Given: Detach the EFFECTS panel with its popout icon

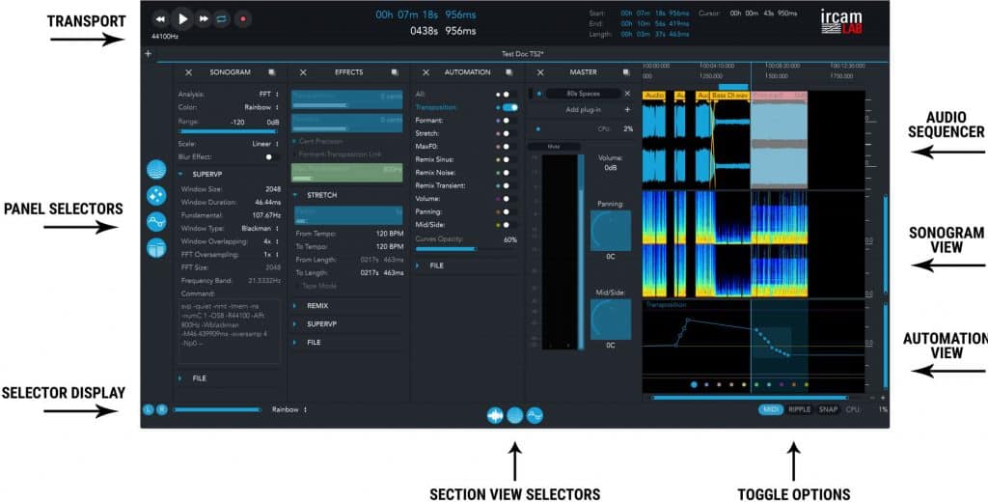Looking at the screenshot, I should coord(395,72).
